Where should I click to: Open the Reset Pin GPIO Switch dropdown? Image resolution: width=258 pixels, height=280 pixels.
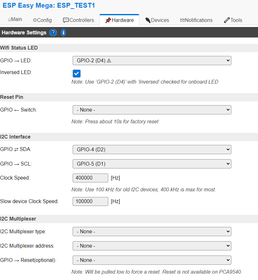(x=152, y=110)
